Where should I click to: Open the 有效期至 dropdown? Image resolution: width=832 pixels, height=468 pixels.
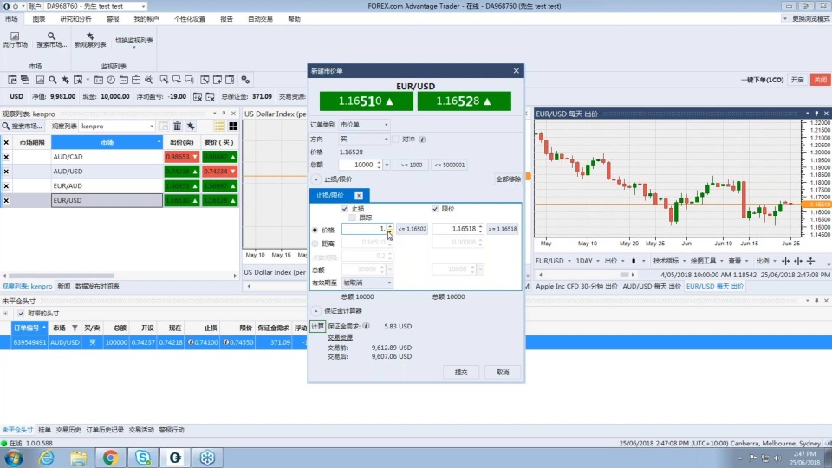pyautogui.click(x=367, y=283)
